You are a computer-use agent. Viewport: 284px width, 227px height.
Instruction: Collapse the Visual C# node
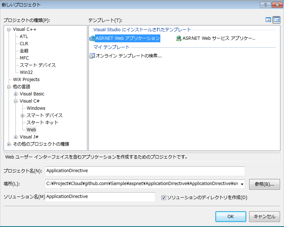(15, 101)
